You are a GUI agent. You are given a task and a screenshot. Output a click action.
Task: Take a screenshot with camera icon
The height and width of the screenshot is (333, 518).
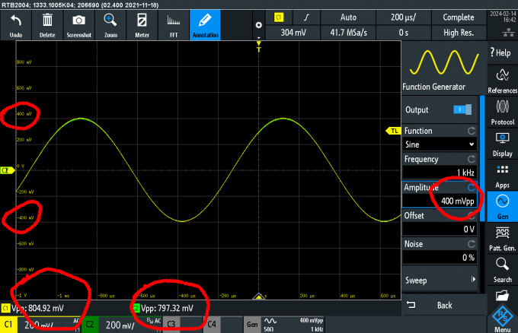click(x=78, y=25)
